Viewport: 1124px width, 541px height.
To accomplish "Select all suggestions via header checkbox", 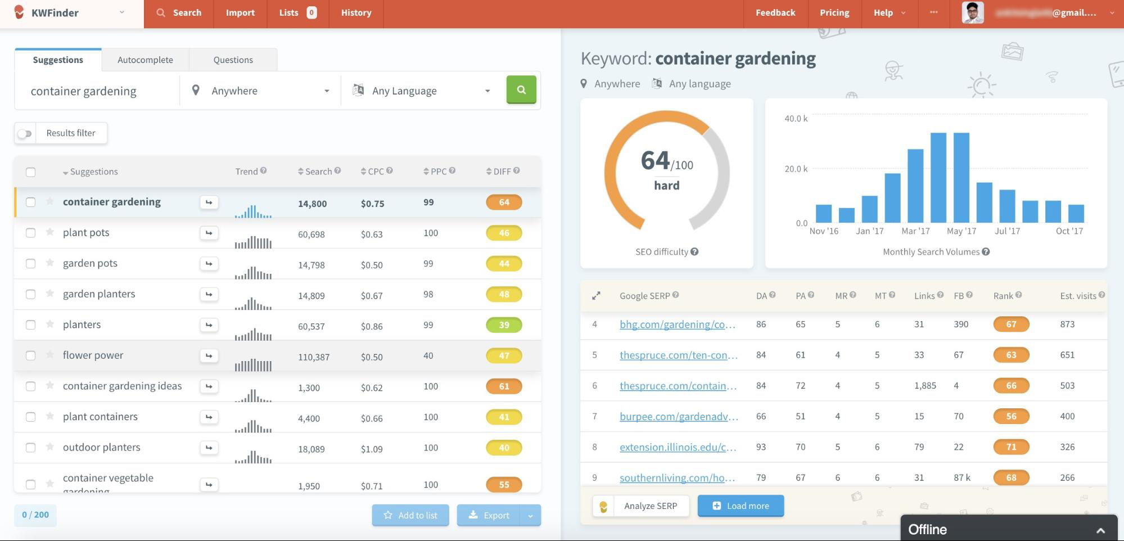I will (31, 172).
